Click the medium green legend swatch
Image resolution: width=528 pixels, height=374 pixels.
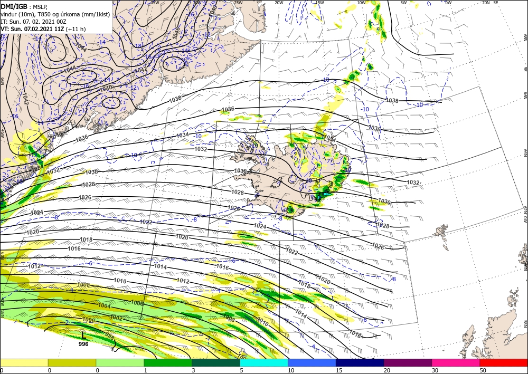pos(168,362)
